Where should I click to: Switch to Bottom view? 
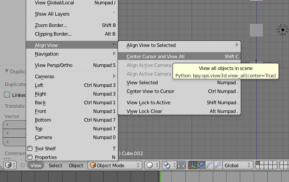[x=72, y=120]
